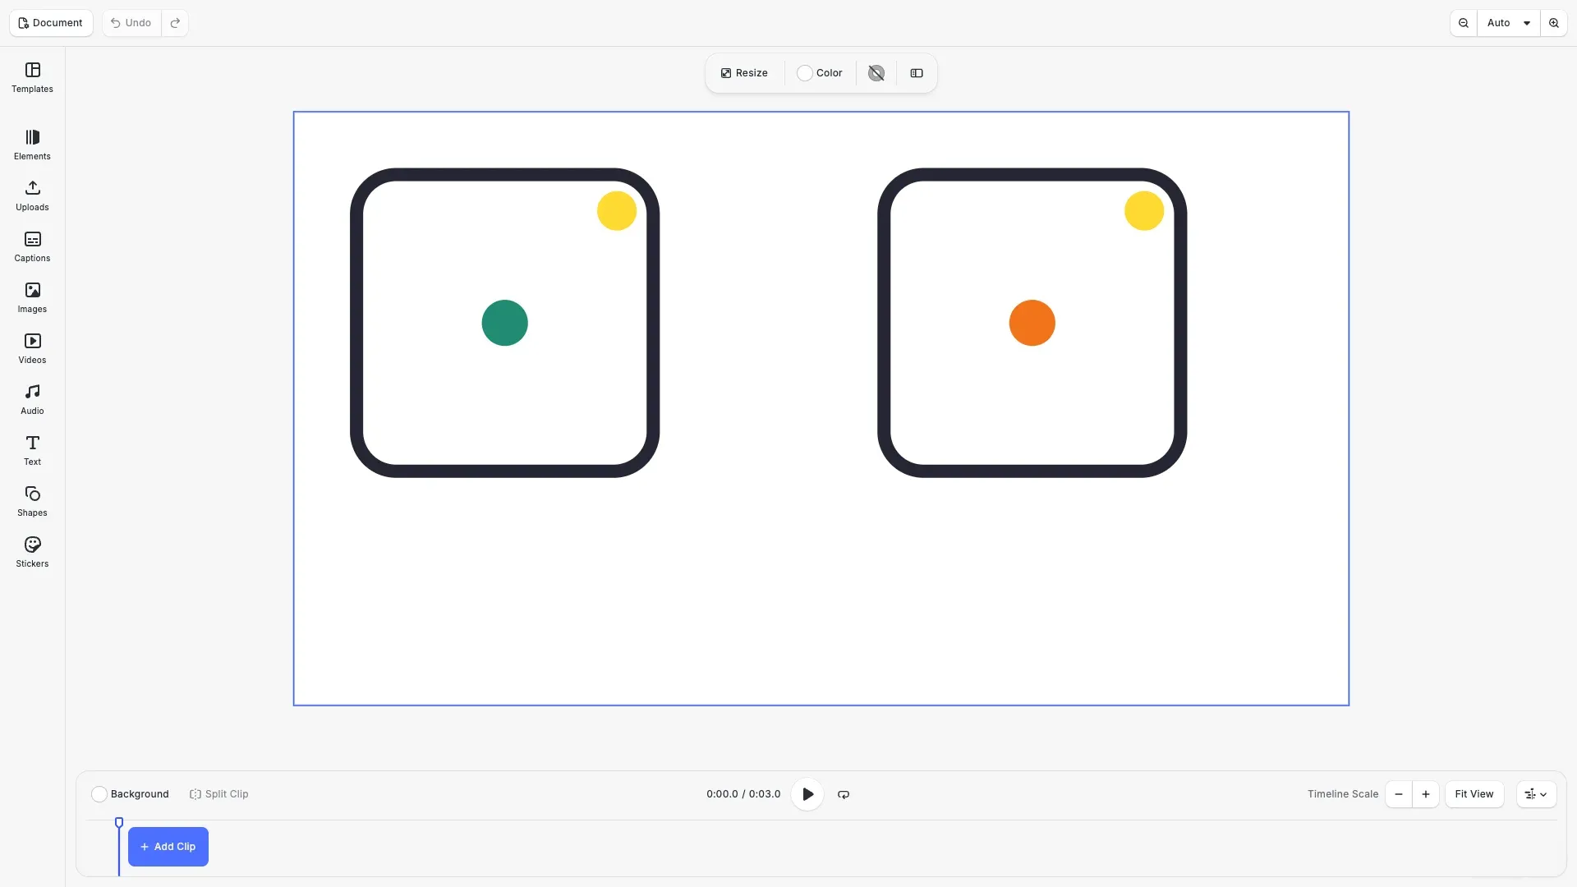Click the Add Clip button

168,847
